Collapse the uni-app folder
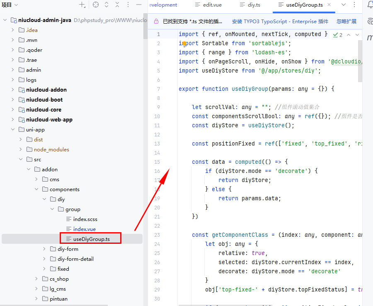This screenshot has width=373, height=306. (12, 130)
